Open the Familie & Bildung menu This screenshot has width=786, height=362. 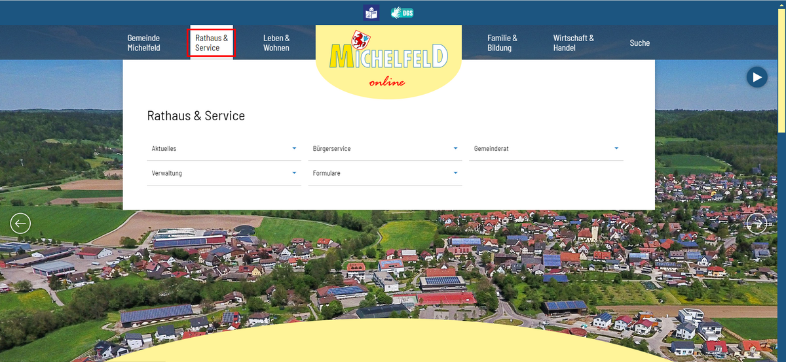502,43
